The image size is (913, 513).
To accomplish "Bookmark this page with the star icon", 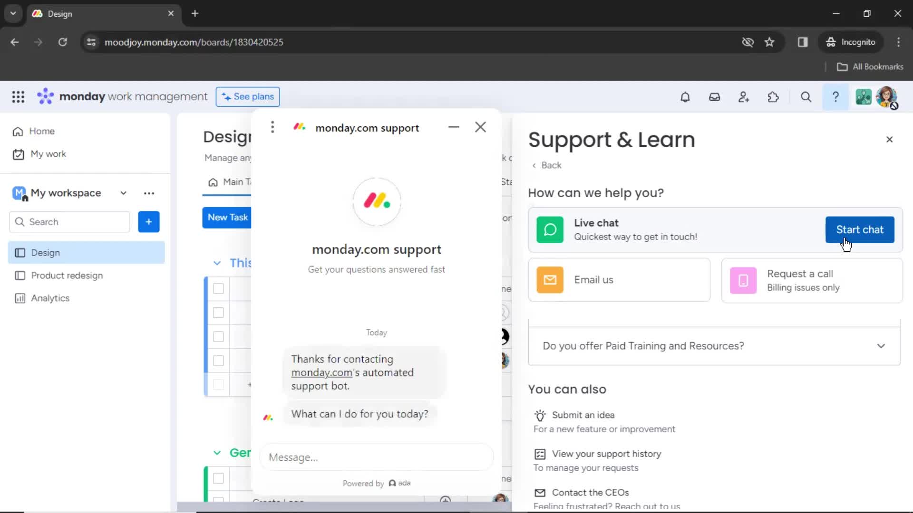I will pyautogui.click(x=769, y=42).
